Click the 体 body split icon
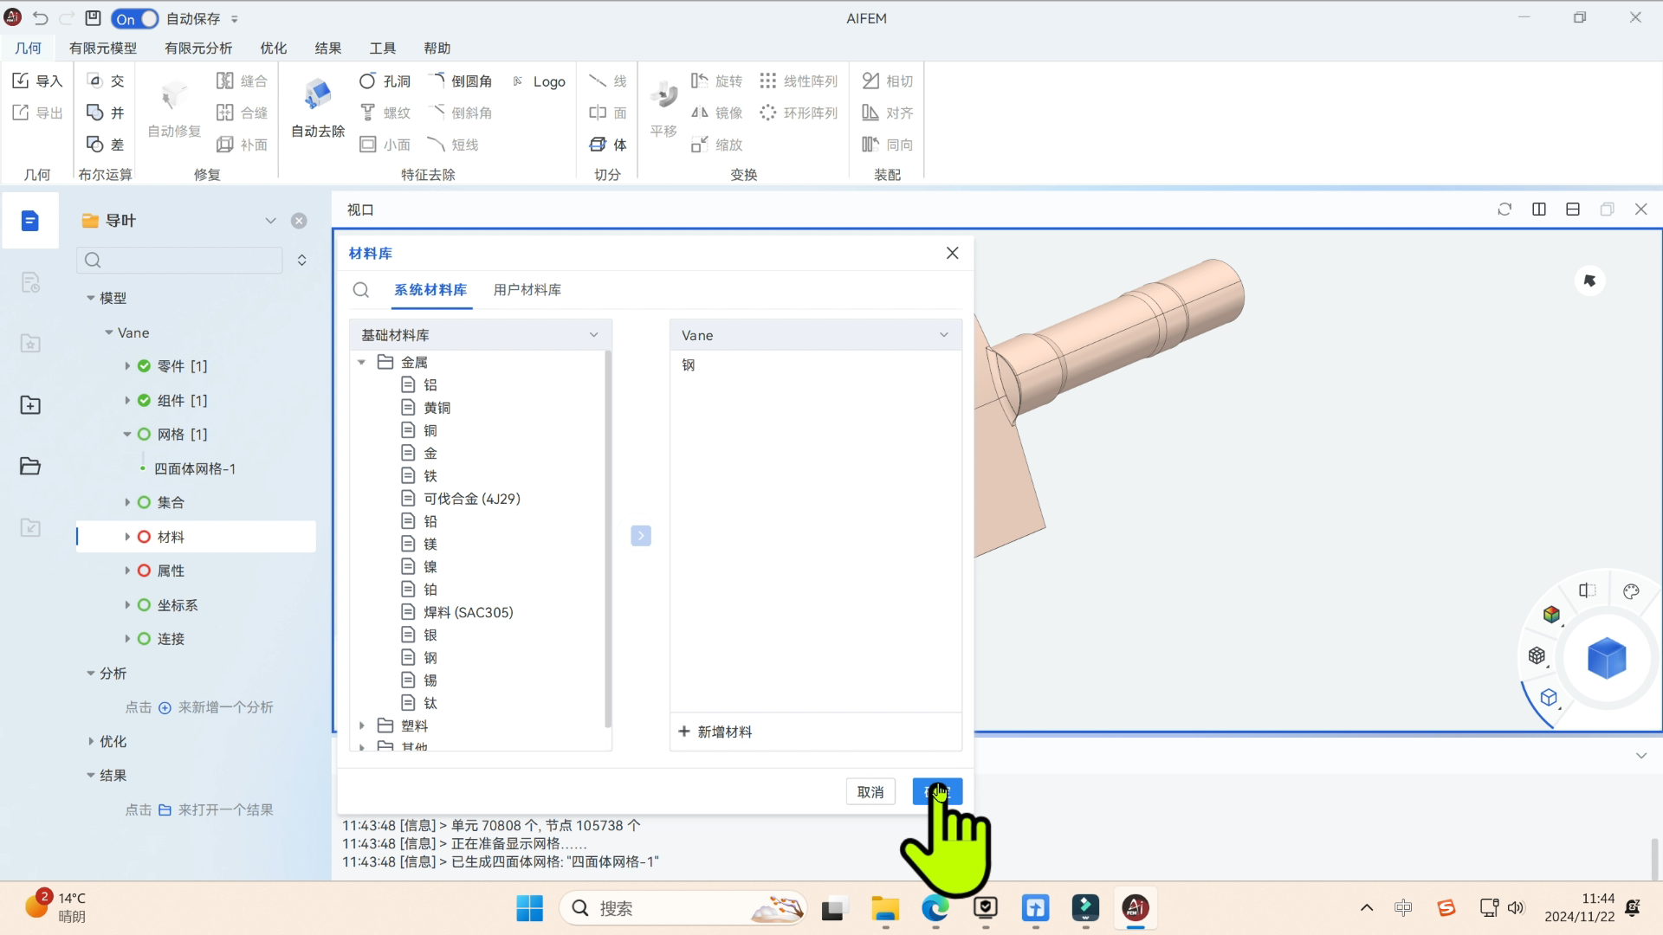 (598, 145)
